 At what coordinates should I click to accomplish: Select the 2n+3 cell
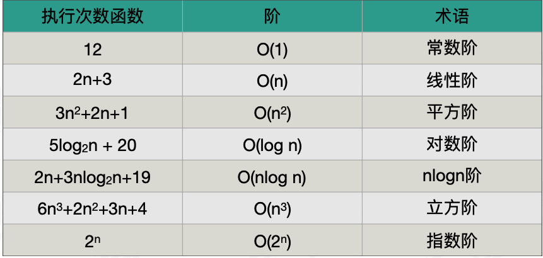tap(93, 80)
